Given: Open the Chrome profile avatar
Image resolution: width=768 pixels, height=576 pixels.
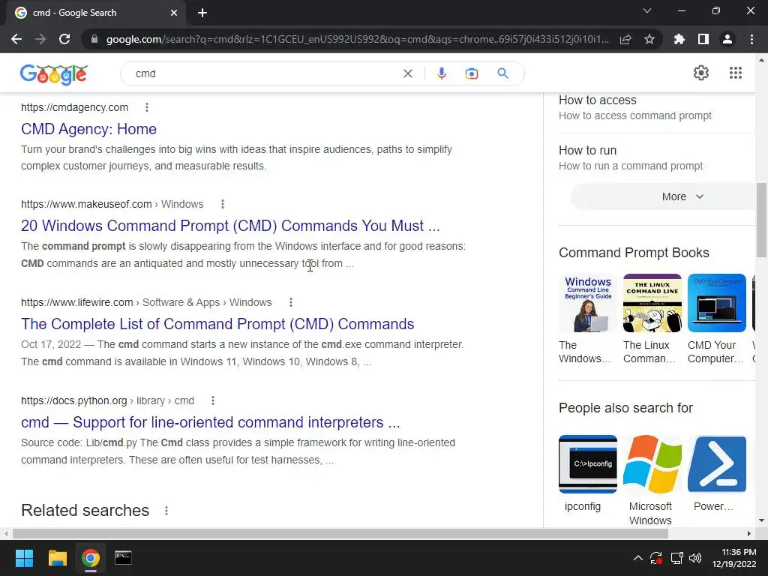Looking at the screenshot, I should point(727,39).
